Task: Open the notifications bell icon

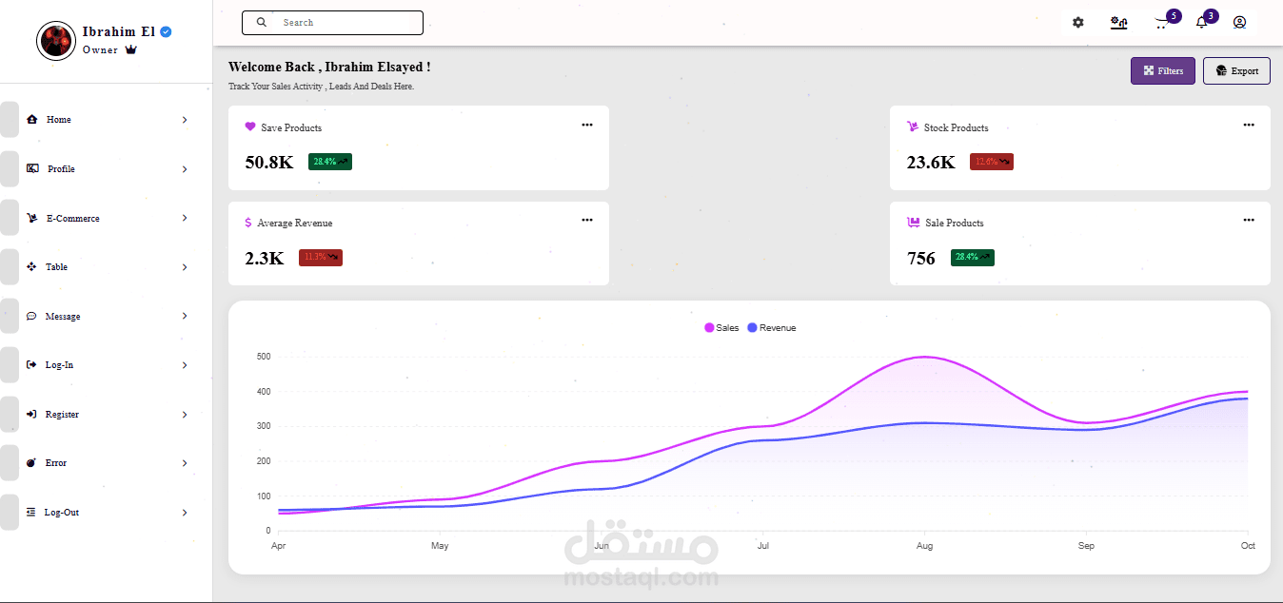Action: click(x=1201, y=23)
